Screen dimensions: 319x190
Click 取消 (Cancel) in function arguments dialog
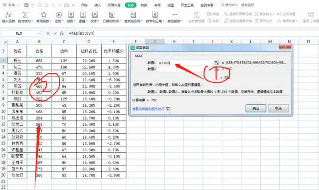click(278, 108)
